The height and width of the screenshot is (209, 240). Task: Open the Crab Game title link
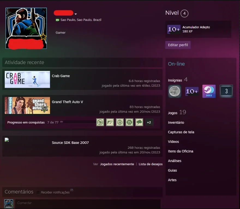(61, 76)
